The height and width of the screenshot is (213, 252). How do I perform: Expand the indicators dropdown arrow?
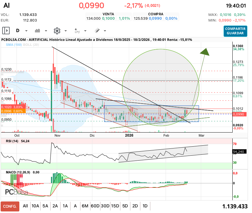point(85,31)
